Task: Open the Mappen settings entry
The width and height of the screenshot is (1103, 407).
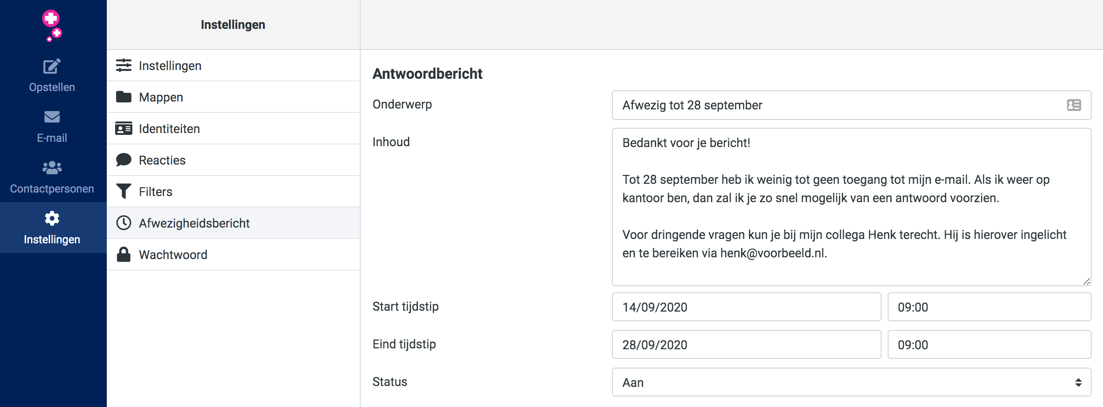Action: (x=233, y=97)
